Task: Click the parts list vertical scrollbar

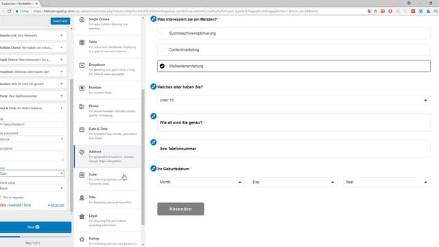Action: pyautogui.click(x=143, y=157)
